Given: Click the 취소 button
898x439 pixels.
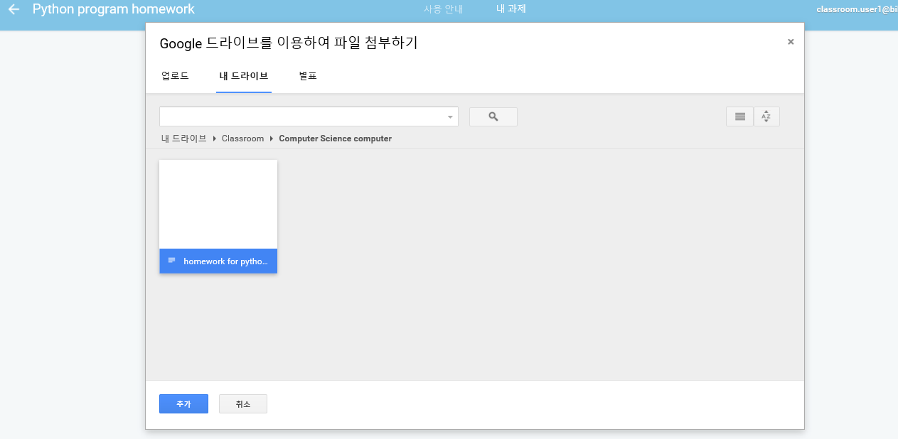Looking at the screenshot, I should pyautogui.click(x=243, y=403).
